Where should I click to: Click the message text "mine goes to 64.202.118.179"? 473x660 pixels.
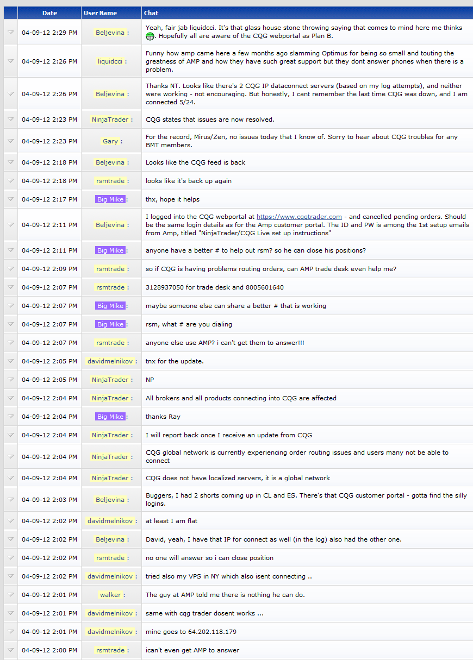click(x=191, y=632)
